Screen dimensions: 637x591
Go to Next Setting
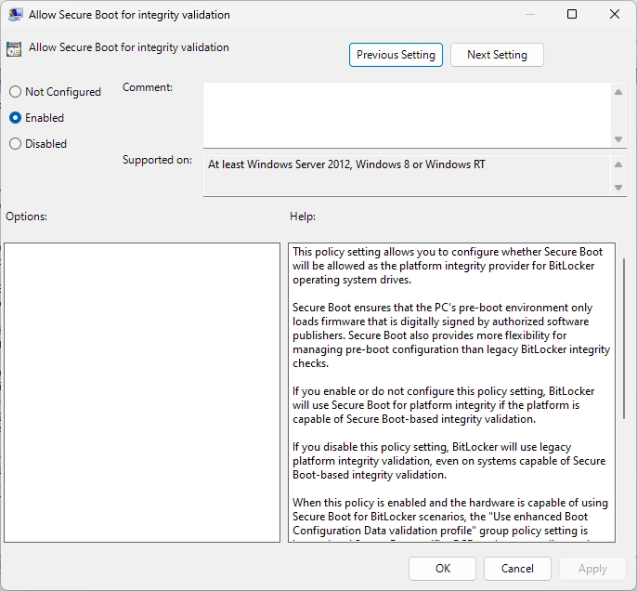pos(497,55)
